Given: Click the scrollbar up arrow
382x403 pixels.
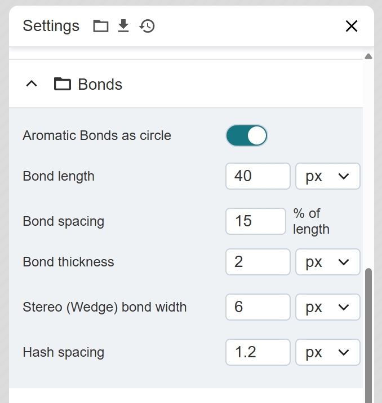Looking at the screenshot, I should (368, 56).
